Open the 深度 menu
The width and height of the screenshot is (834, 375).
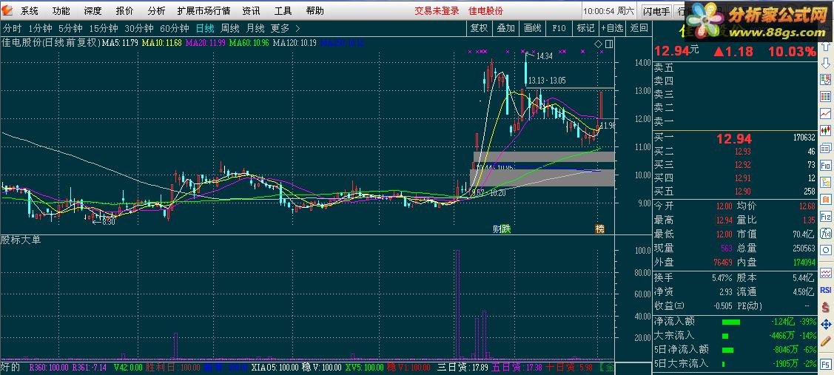pos(93,10)
